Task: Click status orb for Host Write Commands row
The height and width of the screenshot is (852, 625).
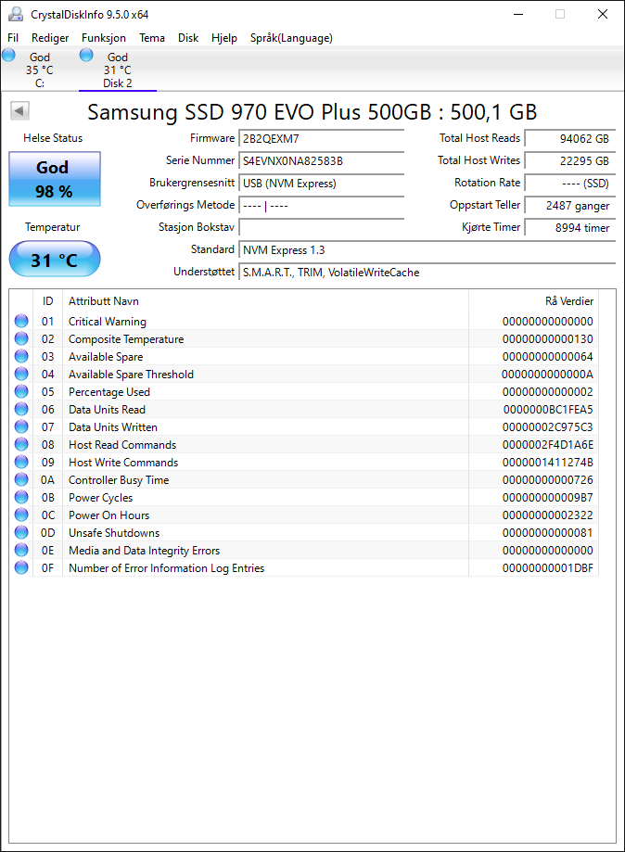Action: coord(21,462)
